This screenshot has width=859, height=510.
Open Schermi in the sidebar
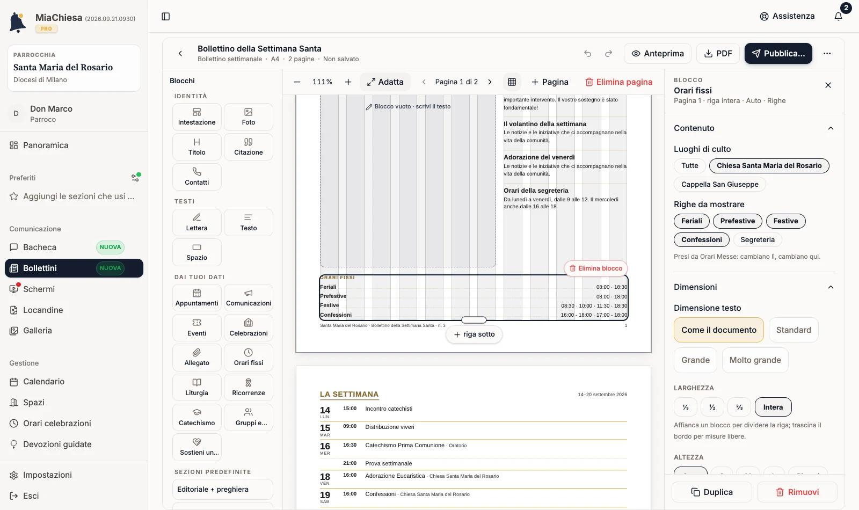click(74, 289)
